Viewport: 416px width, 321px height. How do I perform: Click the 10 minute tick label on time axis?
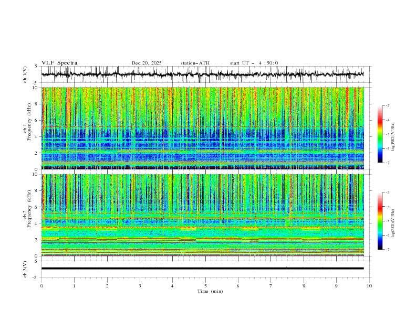tap(369, 286)
